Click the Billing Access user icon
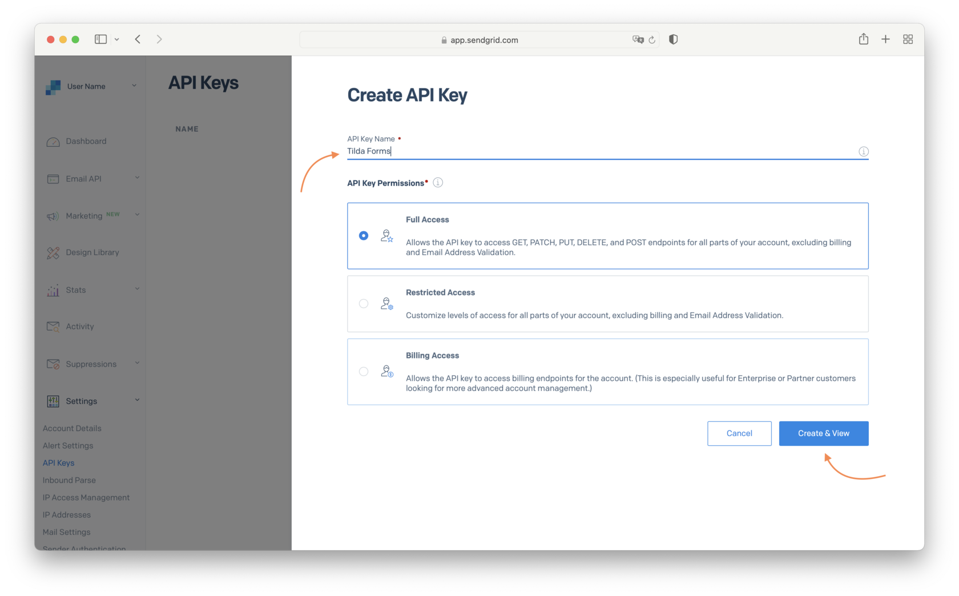Image resolution: width=959 pixels, height=596 pixels. pyautogui.click(x=387, y=372)
